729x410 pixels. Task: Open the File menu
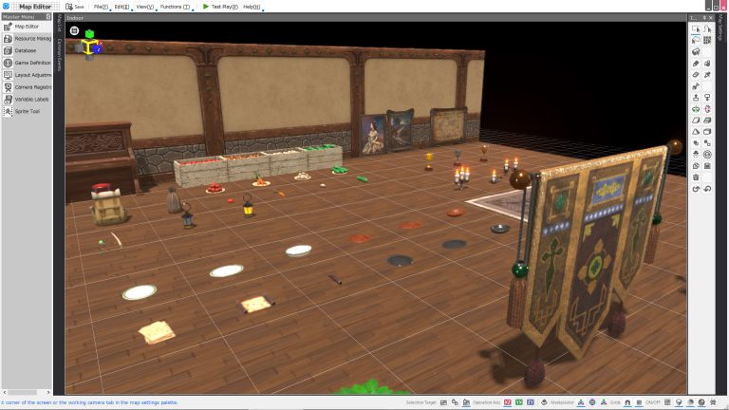click(x=100, y=7)
